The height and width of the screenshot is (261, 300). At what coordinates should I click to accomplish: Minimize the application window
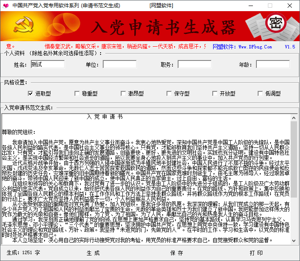point(251,6)
